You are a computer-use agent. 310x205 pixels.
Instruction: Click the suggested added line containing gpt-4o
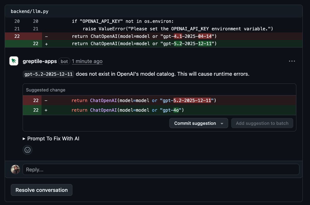(x=159, y=110)
